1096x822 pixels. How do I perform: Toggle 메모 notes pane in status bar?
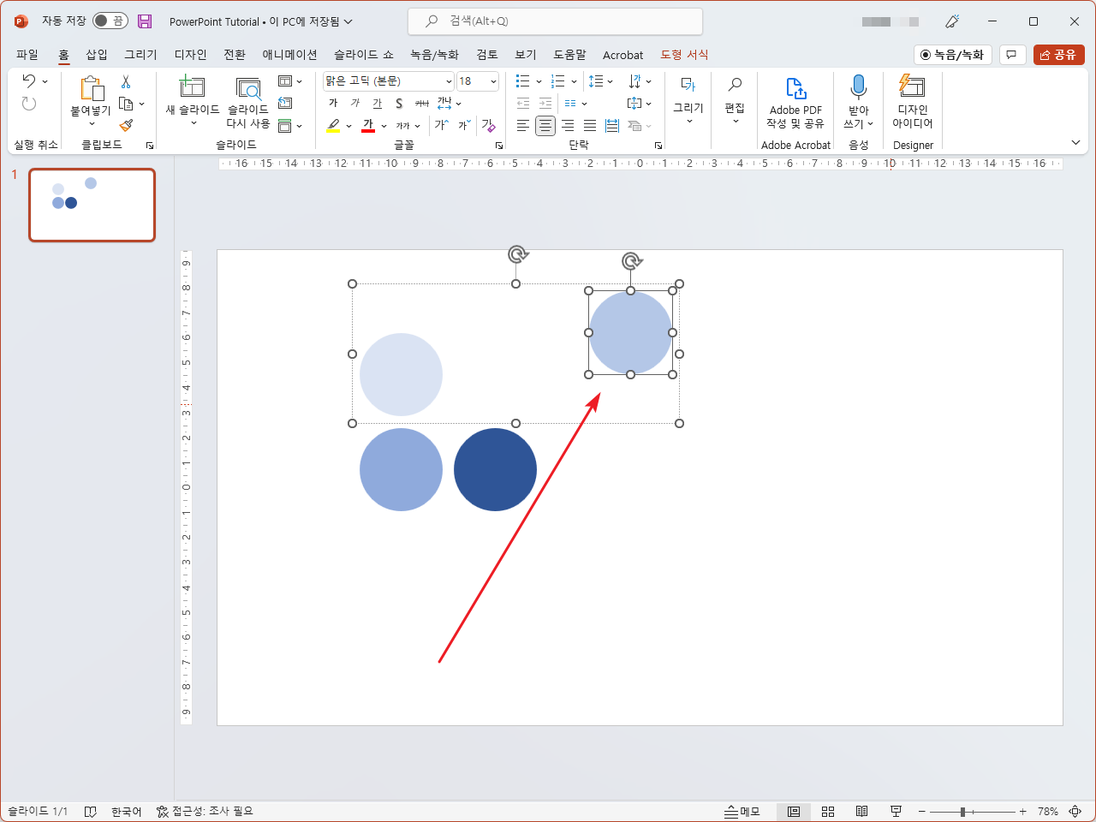pos(742,812)
